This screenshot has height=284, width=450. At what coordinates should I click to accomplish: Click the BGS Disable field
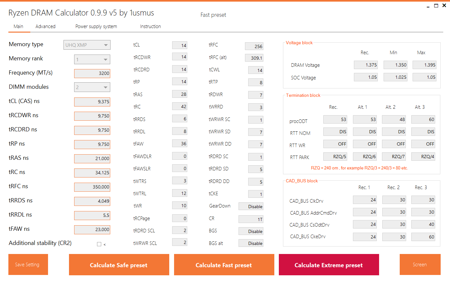pyautogui.click(x=251, y=231)
